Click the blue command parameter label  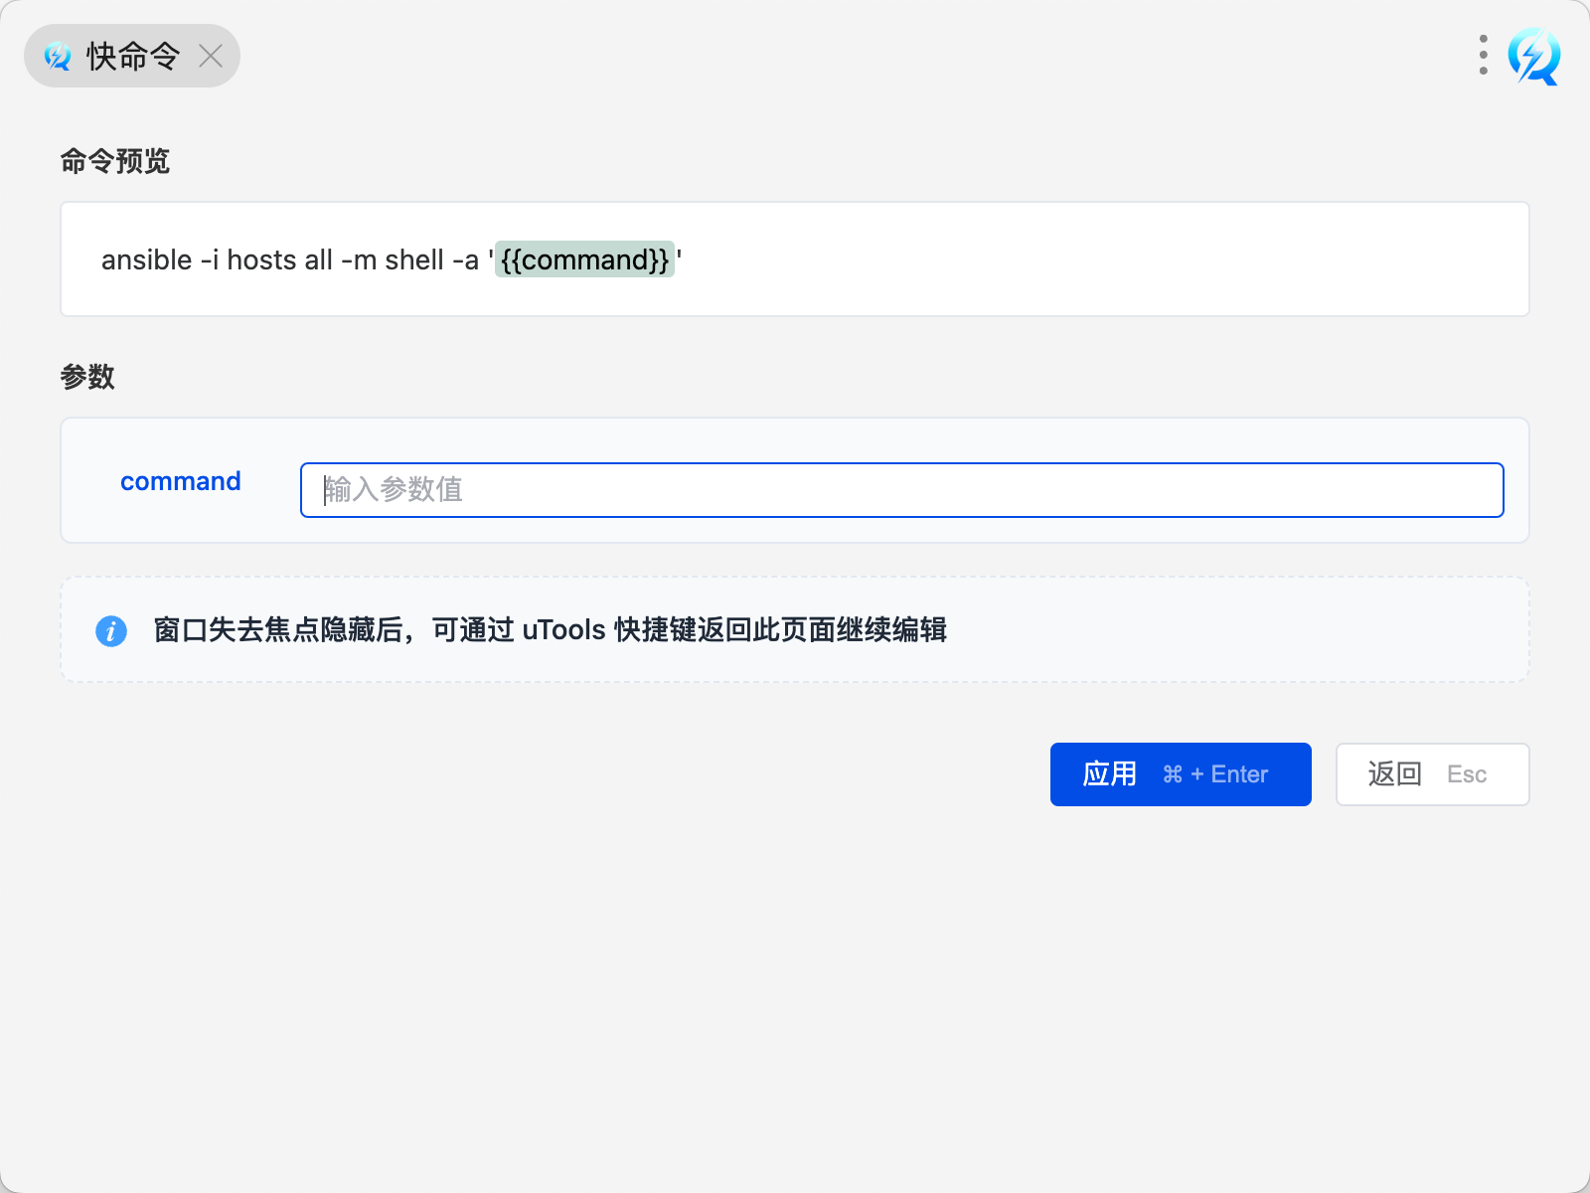pos(181,481)
